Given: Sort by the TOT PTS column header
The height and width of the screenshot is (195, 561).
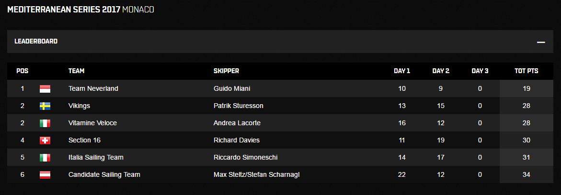Looking at the screenshot, I should click(526, 71).
